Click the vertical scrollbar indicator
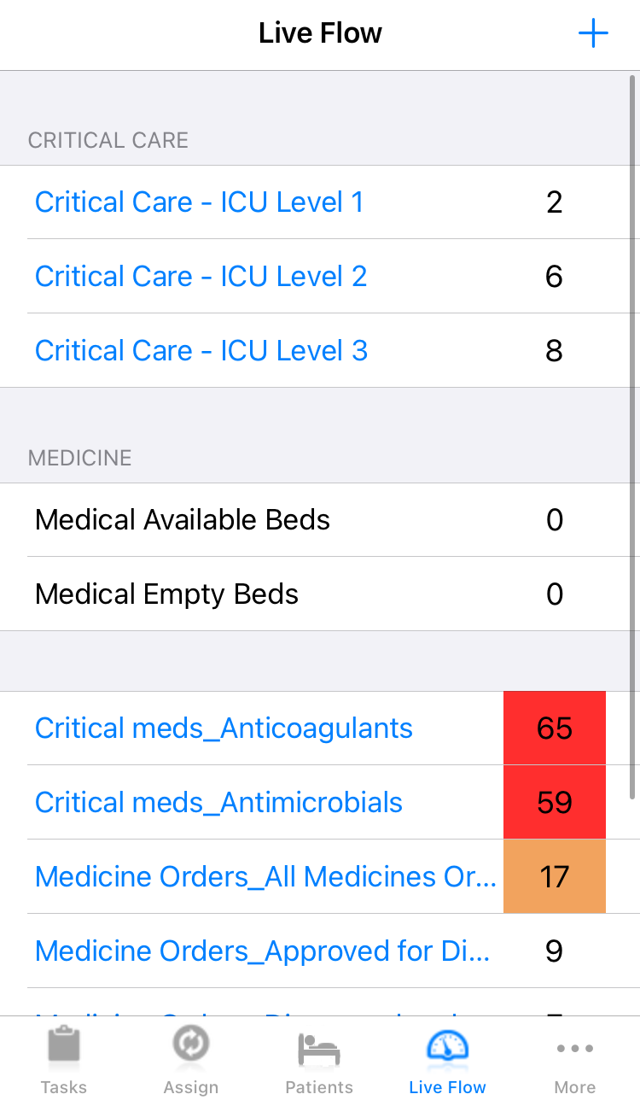This screenshot has height=1100, width=640. click(x=632, y=436)
